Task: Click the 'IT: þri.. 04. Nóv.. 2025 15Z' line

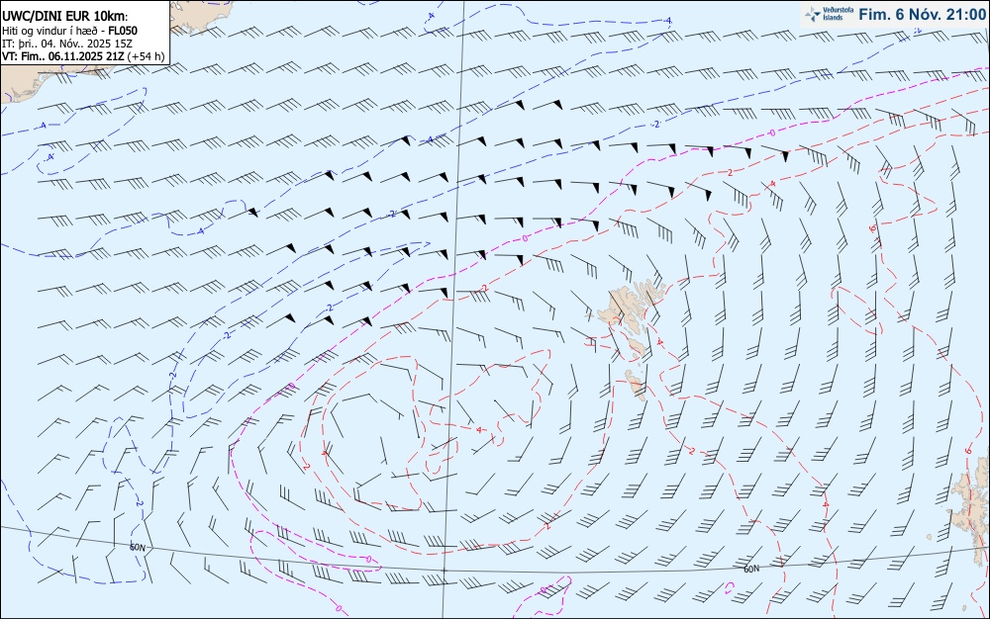Action: (67, 44)
